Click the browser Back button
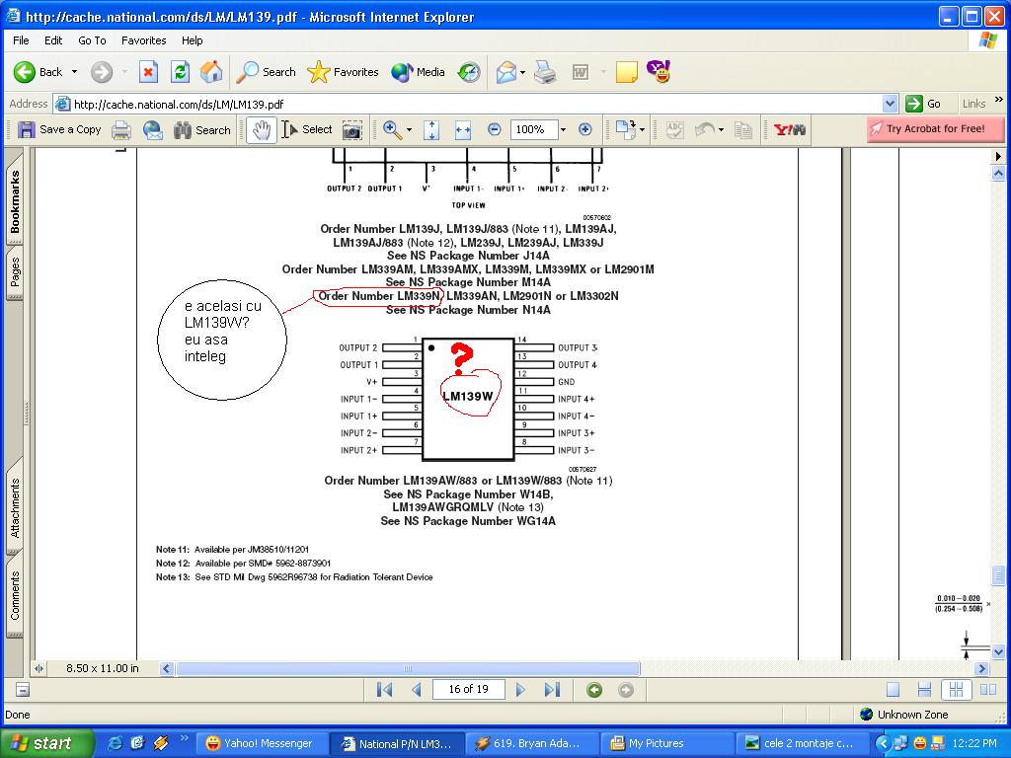The height and width of the screenshot is (758, 1011). [x=38, y=71]
